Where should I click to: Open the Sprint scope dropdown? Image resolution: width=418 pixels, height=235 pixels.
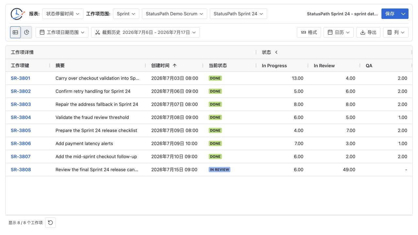(x=126, y=14)
